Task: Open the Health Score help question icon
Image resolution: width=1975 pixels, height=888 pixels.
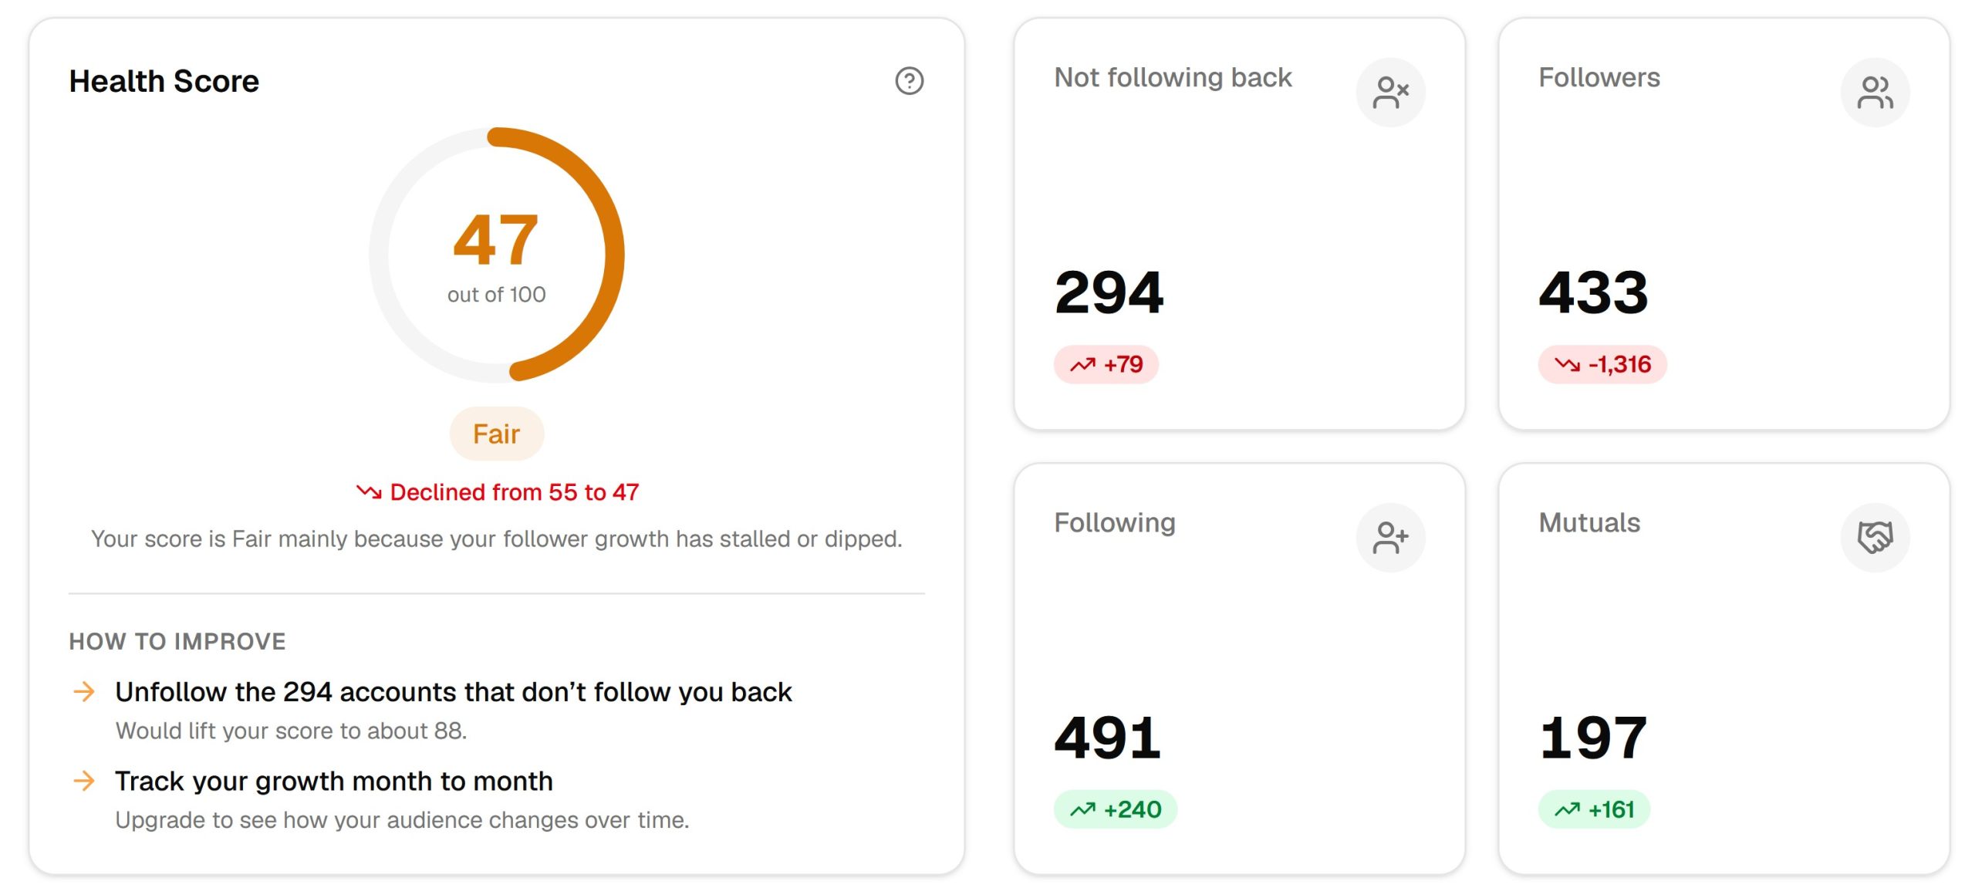Action: [x=909, y=80]
